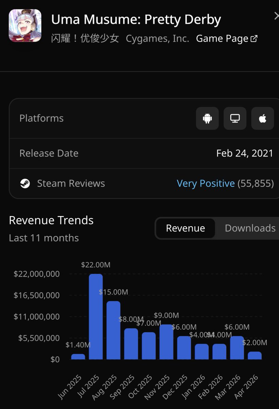Switch to the Revenue tab
The height and width of the screenshot is (409, 279).
tap(185, 228)
